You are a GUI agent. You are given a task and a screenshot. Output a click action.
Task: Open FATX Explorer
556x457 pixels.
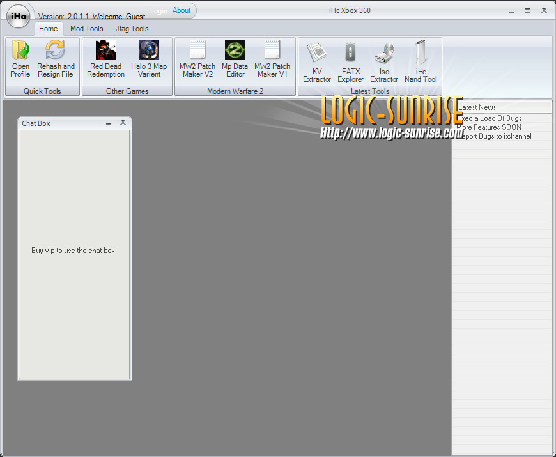(x=350, y=63)
